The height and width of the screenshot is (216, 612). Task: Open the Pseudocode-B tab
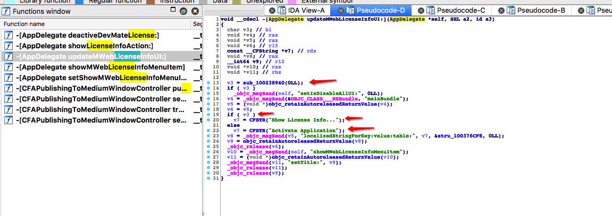click(x=541, y=10)
